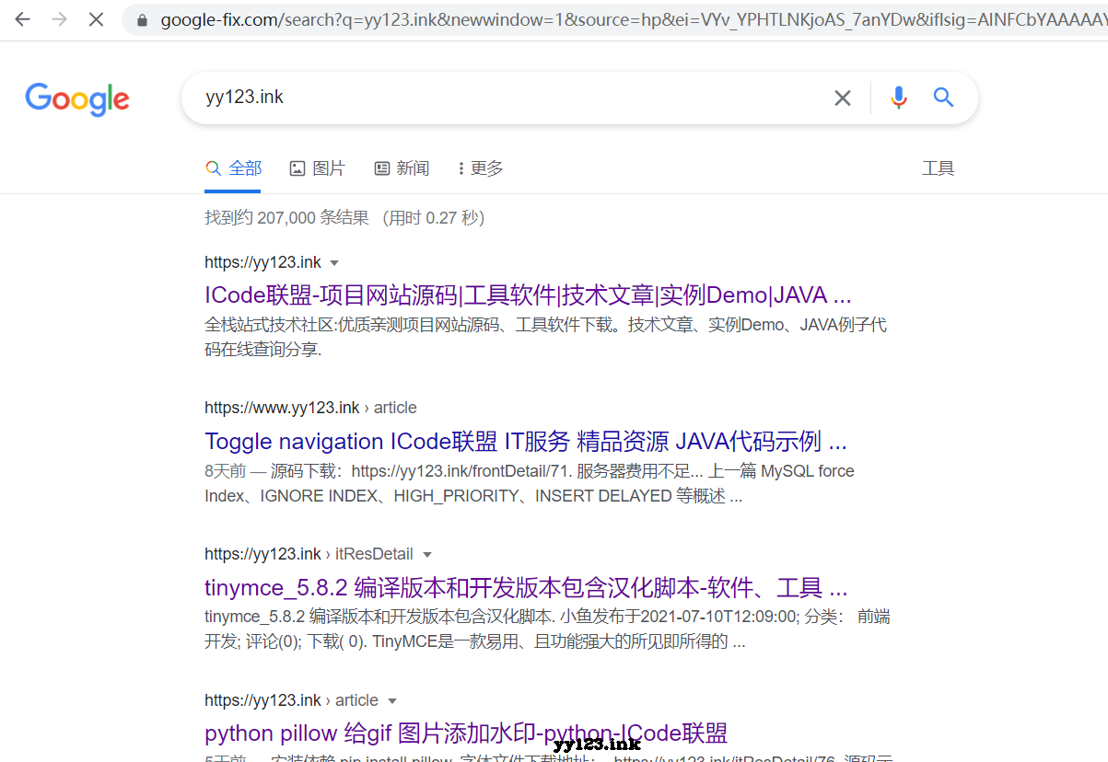This screenshot has height=762, width=1108.
Task: Switch to the 图片 tab
Action: click(x=317, y=168)
